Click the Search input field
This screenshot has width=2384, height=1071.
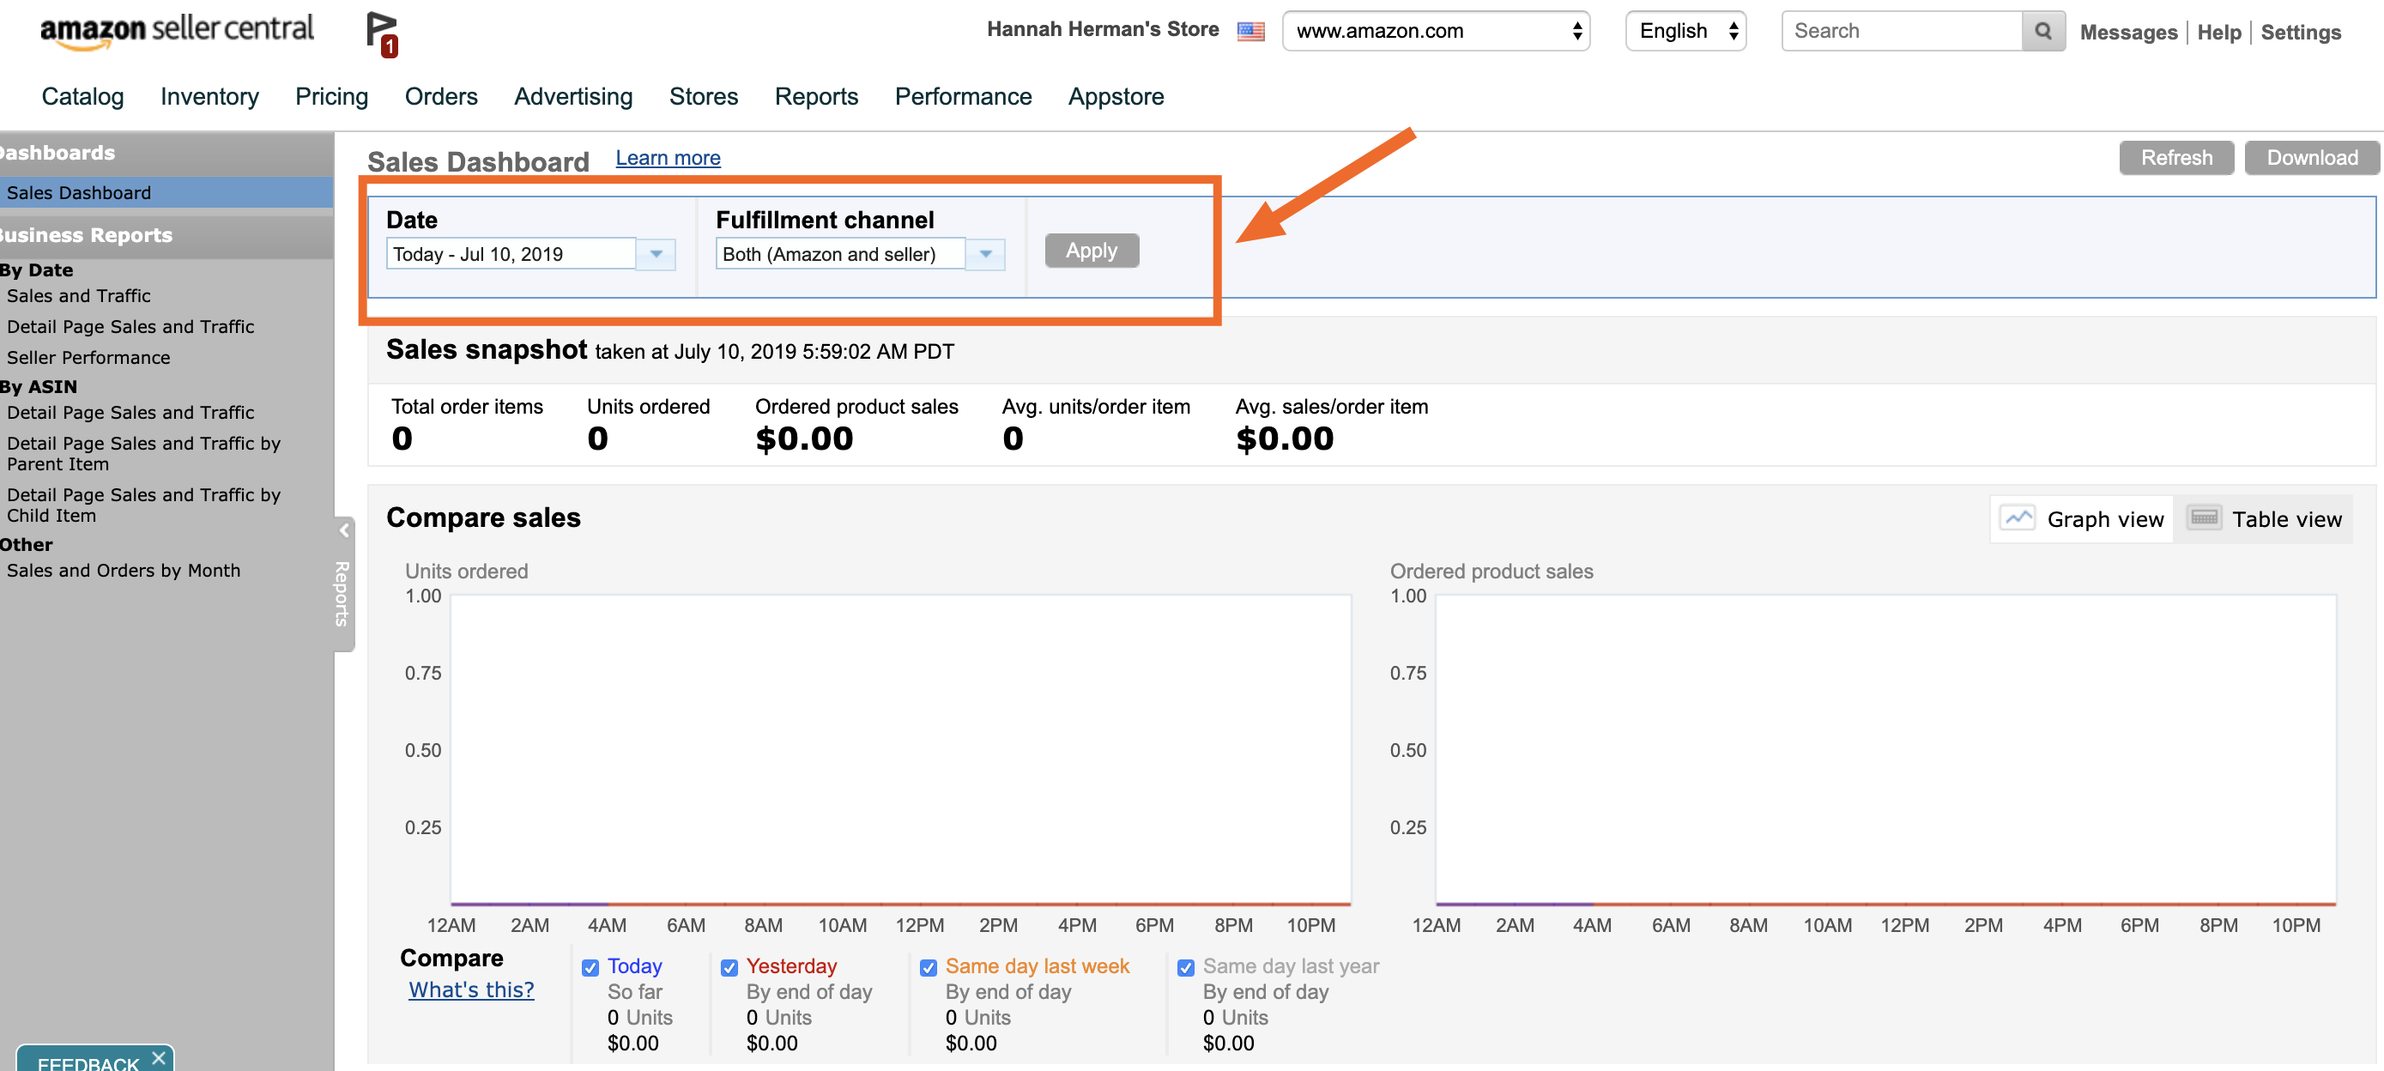tap(1902, 32)
